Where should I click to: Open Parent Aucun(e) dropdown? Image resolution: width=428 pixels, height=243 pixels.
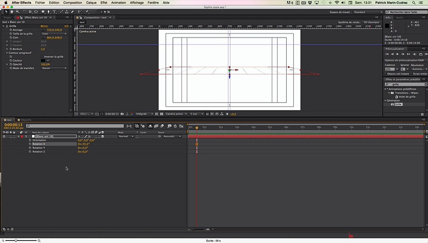click(172, 136)
